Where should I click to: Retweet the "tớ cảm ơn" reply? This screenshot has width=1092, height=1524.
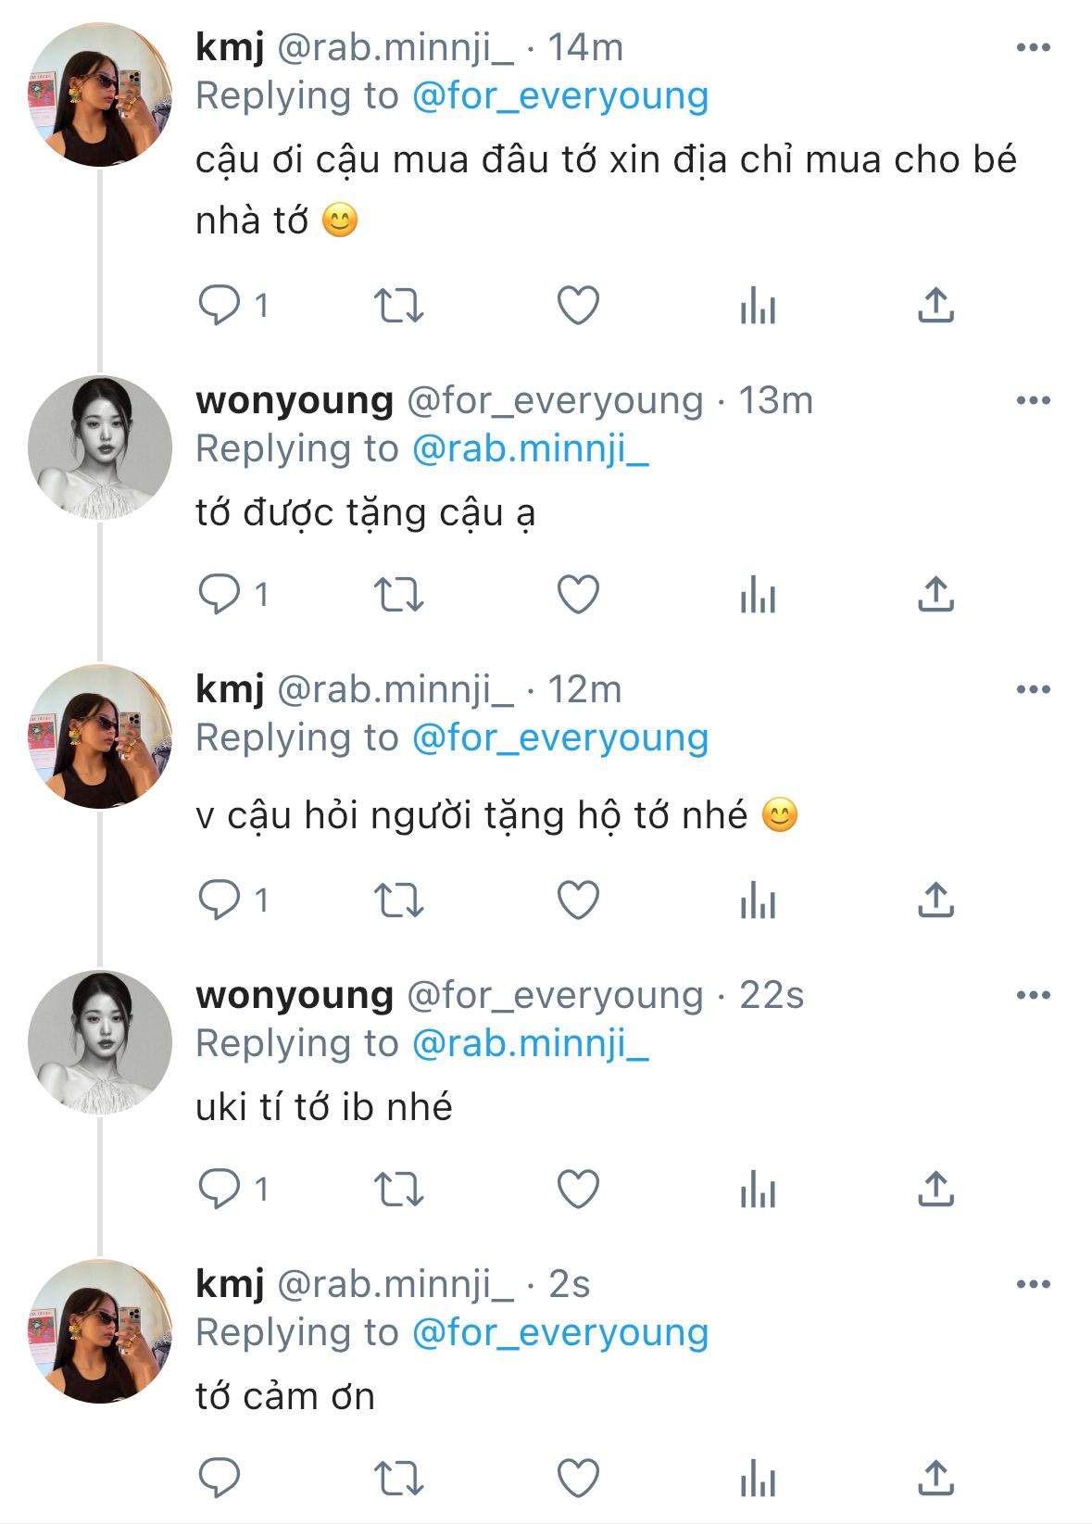click(398, 1478)
